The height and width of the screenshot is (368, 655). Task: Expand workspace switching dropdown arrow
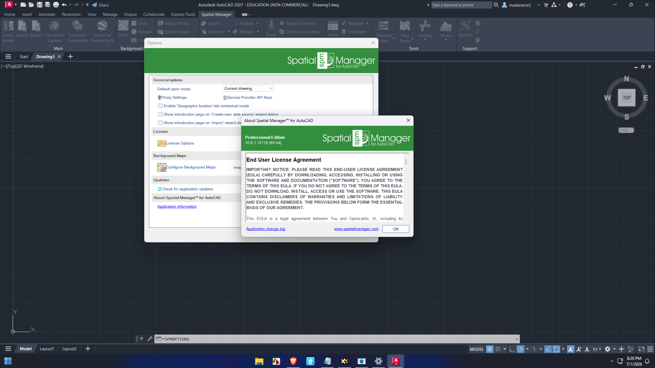pyautogui.click(x=614, y=349)
